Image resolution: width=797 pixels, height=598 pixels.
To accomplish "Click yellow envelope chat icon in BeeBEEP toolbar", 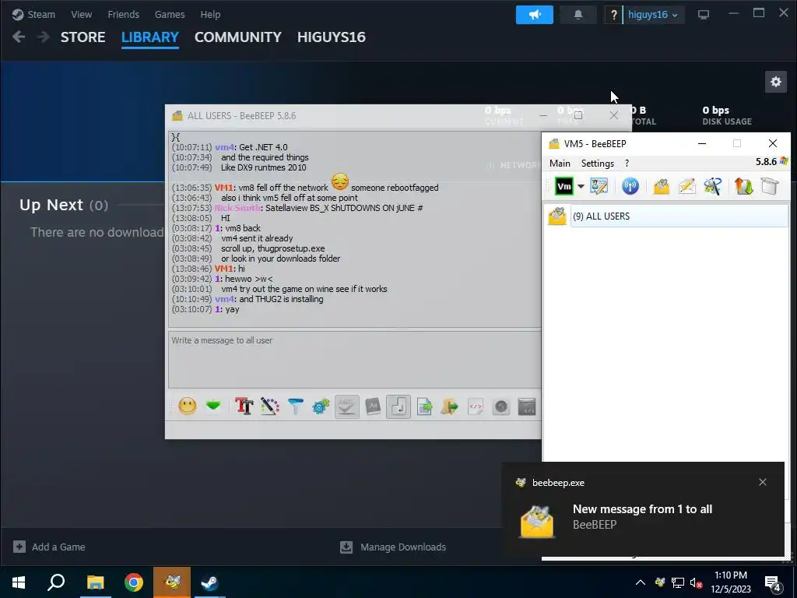I will (661, 186).
